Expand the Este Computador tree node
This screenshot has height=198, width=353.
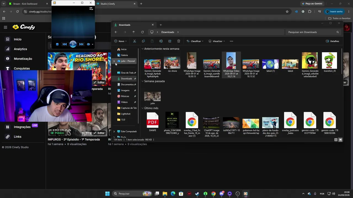(114, 131)
